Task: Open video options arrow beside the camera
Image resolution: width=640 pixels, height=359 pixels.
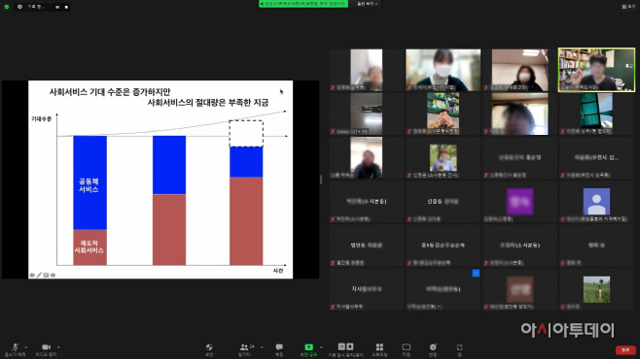Action: 58,347
